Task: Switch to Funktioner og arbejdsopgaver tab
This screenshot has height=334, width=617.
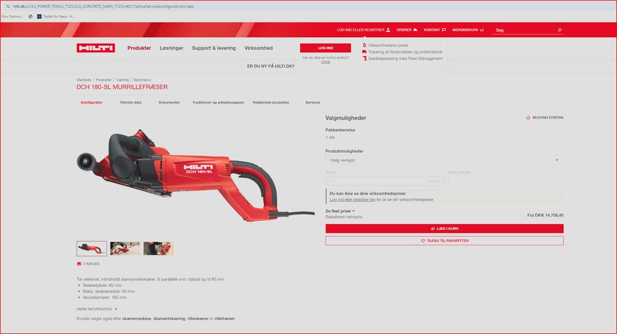Action: point(219,102)
